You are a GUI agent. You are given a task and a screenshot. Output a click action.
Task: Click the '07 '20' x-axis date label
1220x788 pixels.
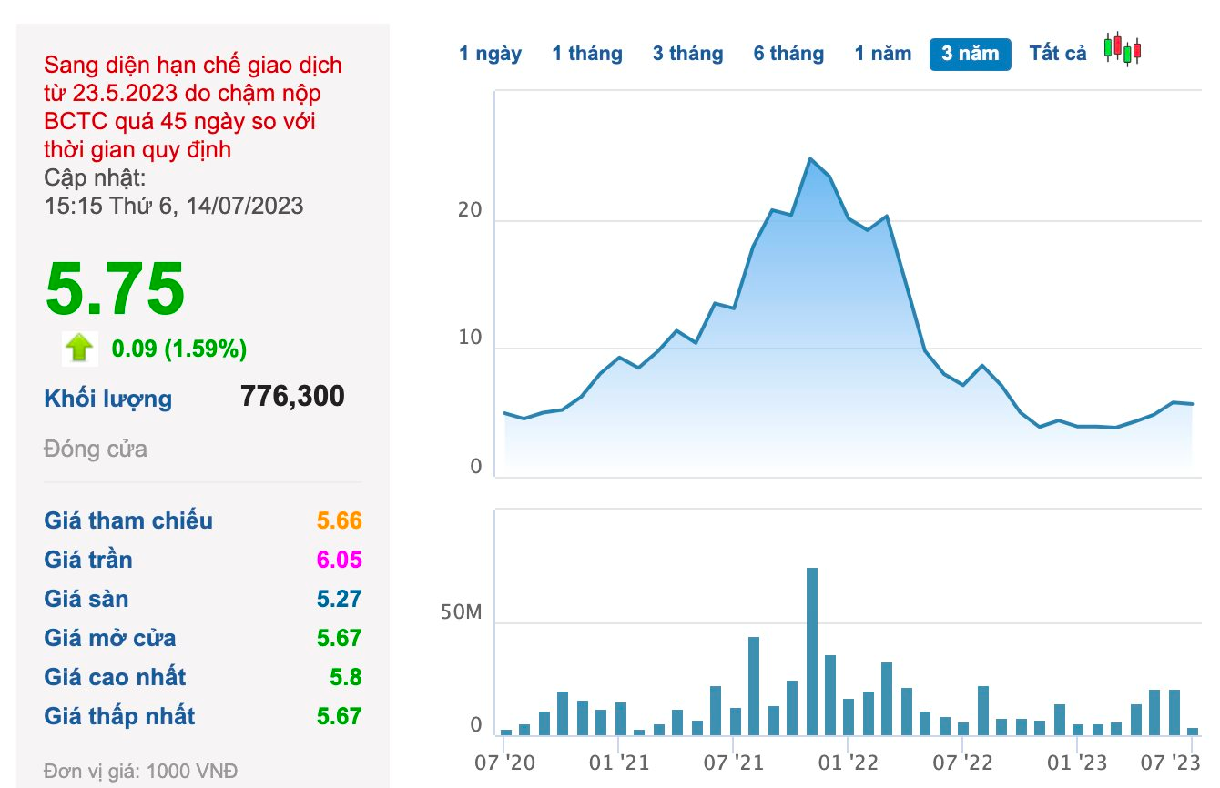click(504, 761)
